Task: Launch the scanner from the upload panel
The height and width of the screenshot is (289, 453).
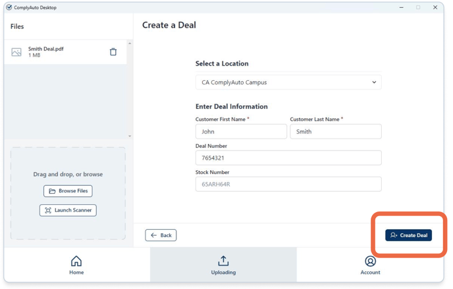Action: coord(68,210)
